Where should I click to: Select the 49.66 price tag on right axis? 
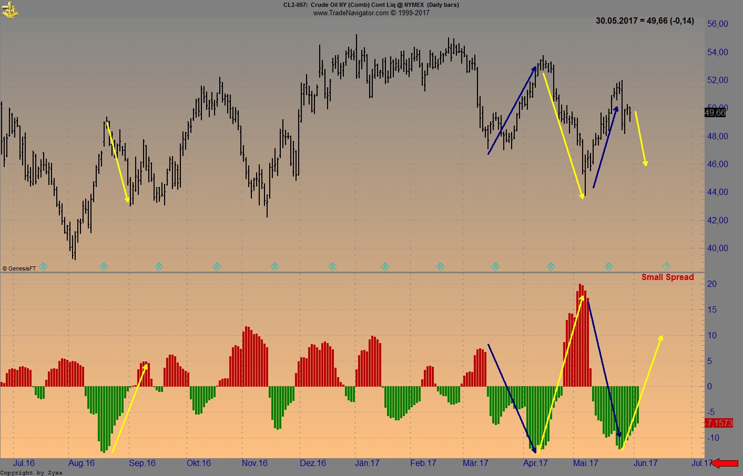pyautogui.click(x=715, y=112)
